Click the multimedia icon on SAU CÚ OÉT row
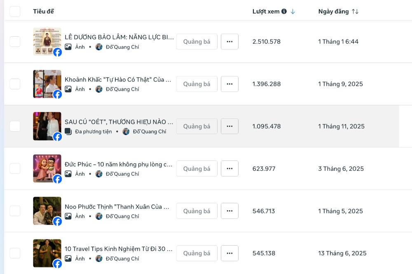The width and height of the screenshot is (412, 274). 68,132
